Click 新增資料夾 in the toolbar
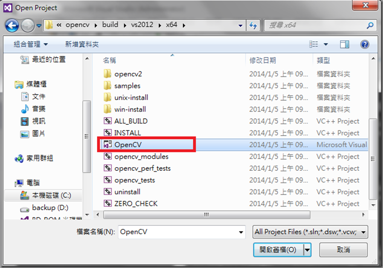Viewport: 383px width, 268px height. coord(82,44)
